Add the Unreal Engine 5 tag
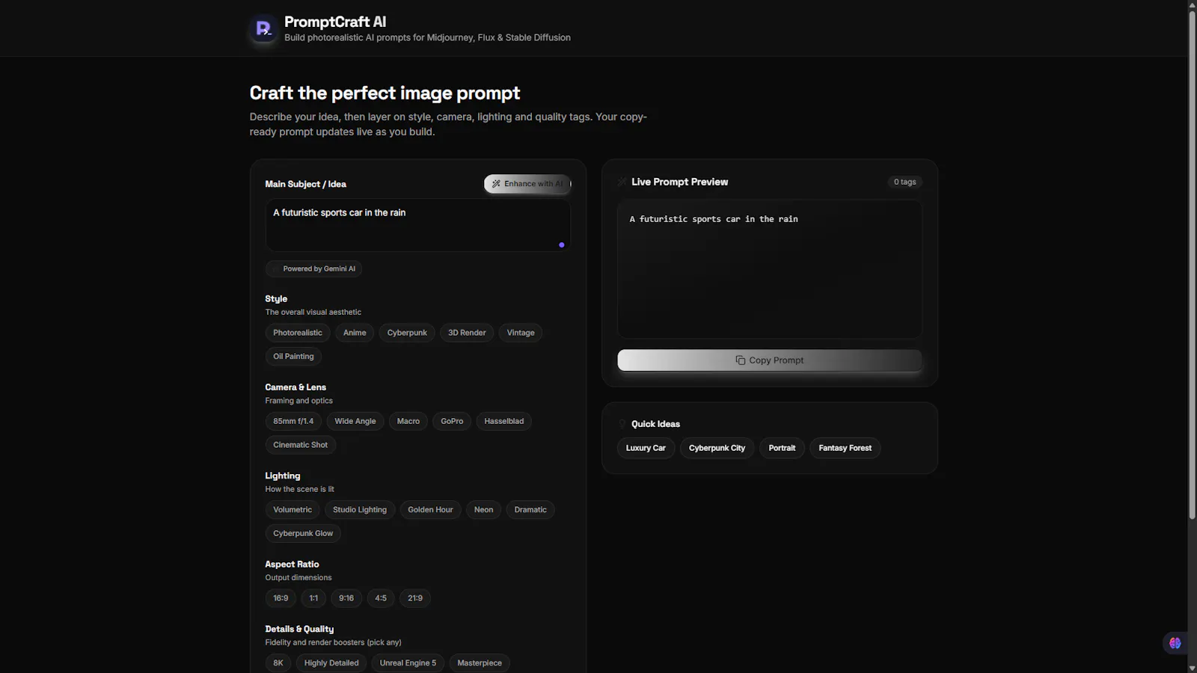The image size is (1197, 673). (x=408, y=663)
